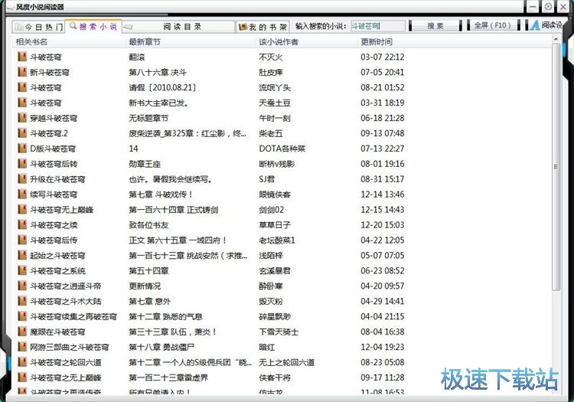
Task: Click book icon of 斗破苍穹 by 不灭火
Action: coord(22,57)
